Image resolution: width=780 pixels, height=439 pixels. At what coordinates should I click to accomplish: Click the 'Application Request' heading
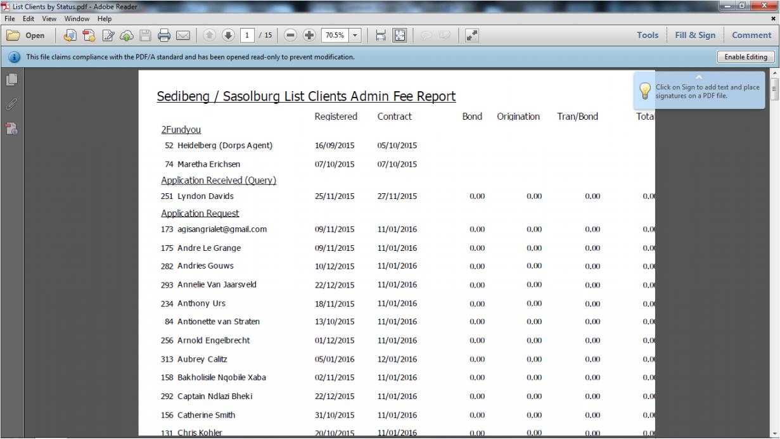[200, 213]
